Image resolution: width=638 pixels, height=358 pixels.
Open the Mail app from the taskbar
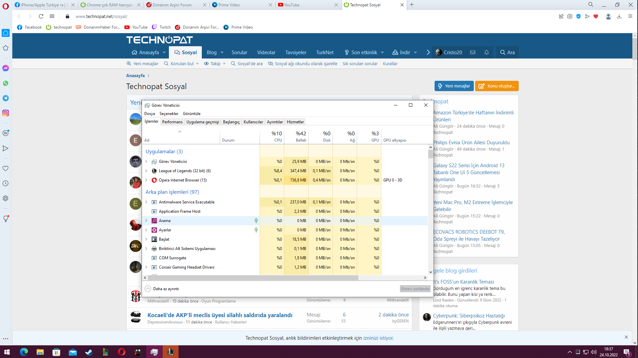tap(73, 352)
